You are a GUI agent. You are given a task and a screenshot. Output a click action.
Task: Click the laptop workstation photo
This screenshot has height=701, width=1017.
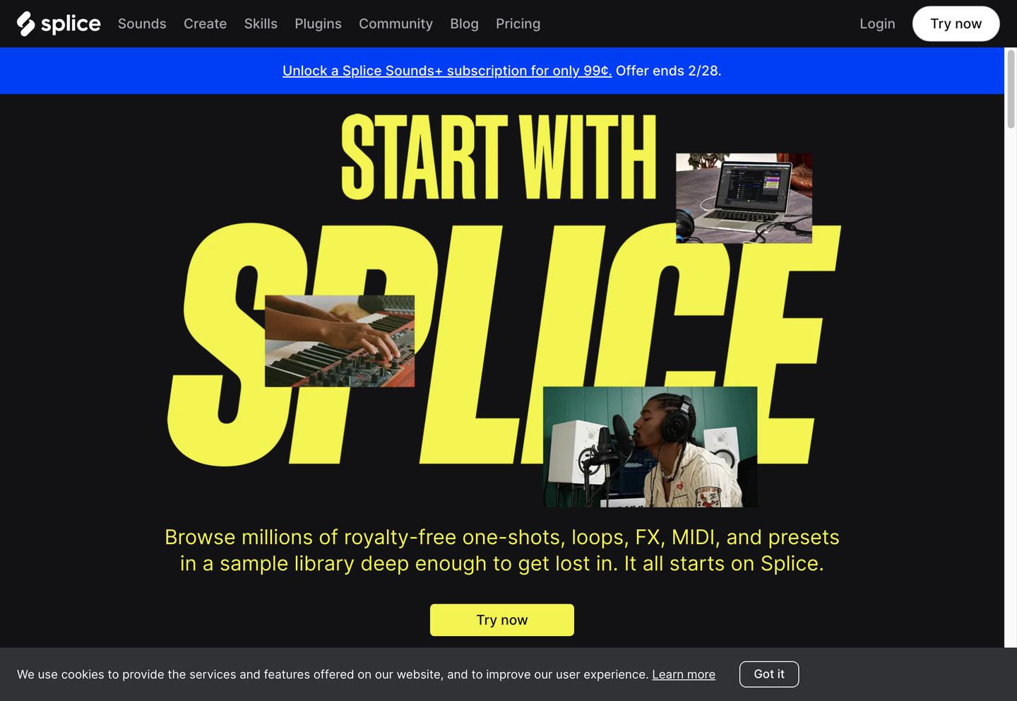pyautogui.click(x=744, y=199)
